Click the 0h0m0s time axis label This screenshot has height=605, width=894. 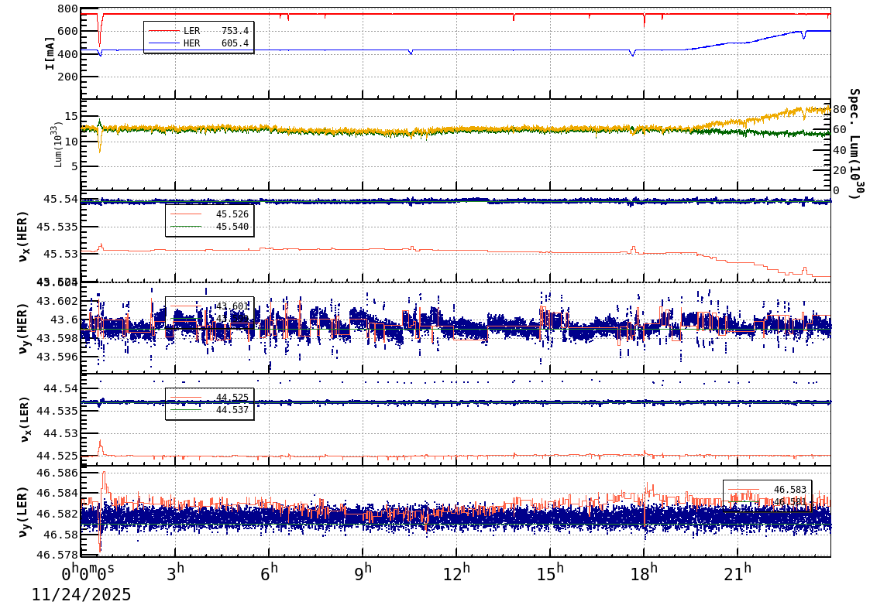point(88,572)
